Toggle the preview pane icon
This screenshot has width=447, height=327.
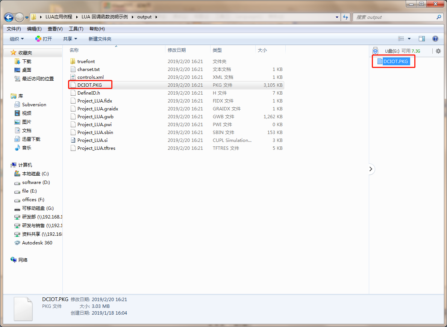[422, 39]
